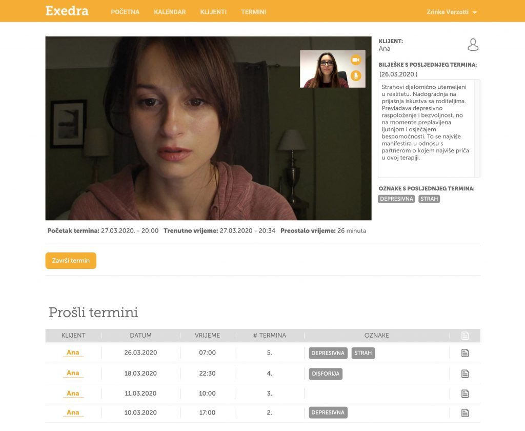Open Ana link in 11.03.2020 row

73,394
